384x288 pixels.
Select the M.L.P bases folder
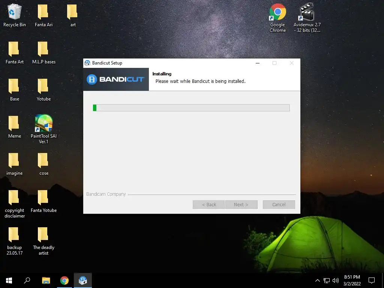[43, 52]
